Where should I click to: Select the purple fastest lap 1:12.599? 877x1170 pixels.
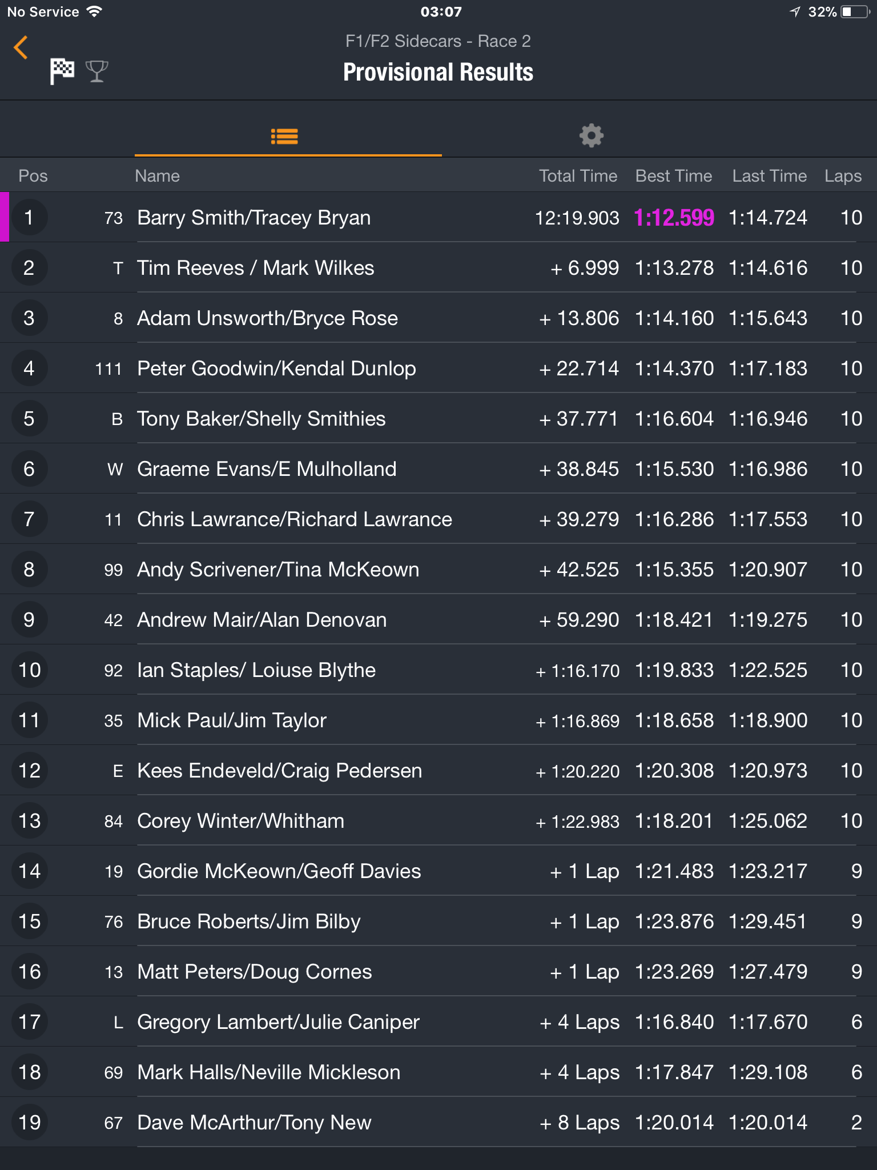tap(674, 218)
